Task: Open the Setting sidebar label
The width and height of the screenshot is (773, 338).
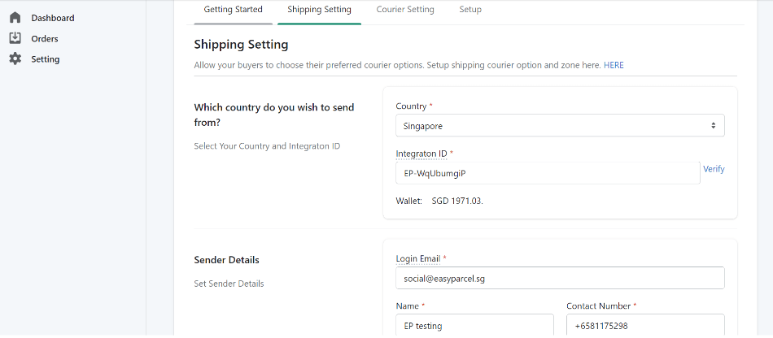Action: pos(46,59)
